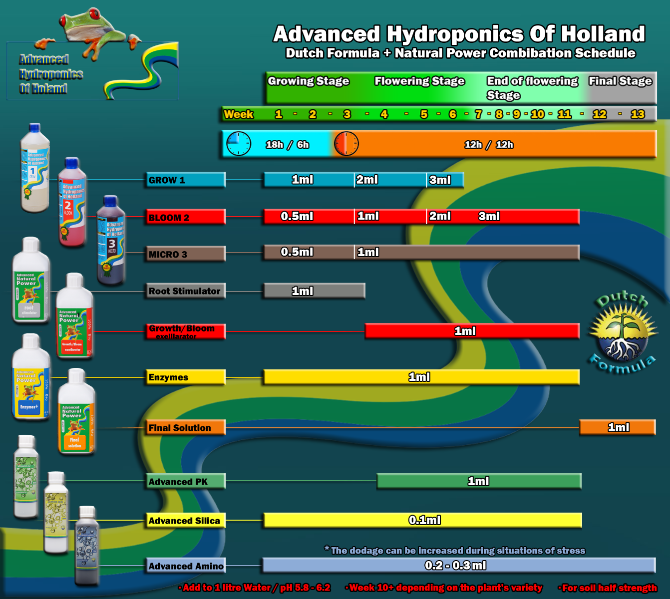Click the yellow Enzymes 1ml bar

[421, 377]
